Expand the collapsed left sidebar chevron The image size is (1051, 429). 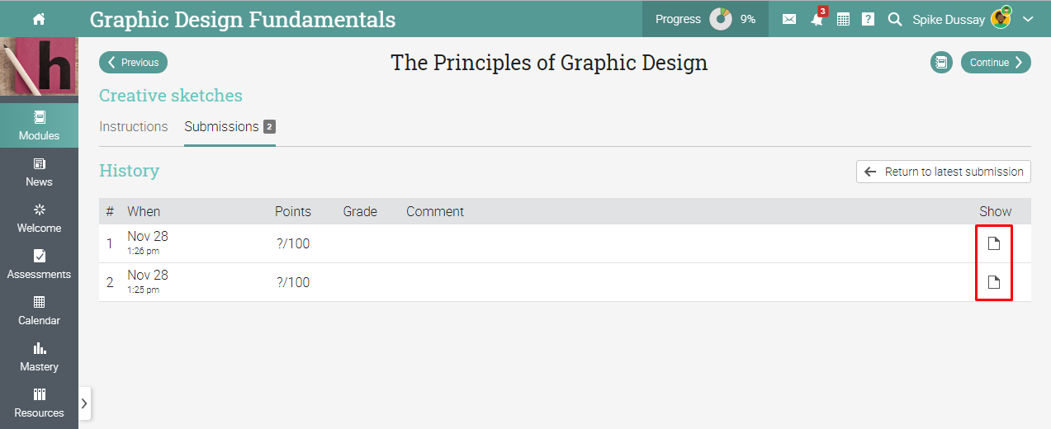point(84,403)
